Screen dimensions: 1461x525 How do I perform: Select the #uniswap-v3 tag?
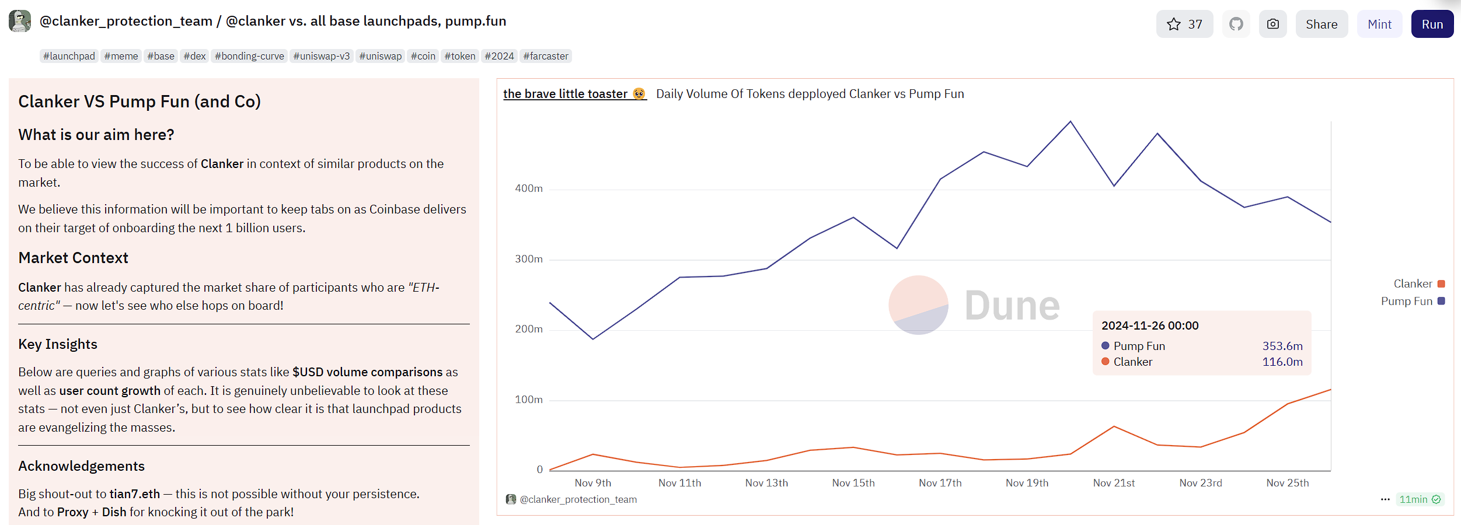point(322,56)
